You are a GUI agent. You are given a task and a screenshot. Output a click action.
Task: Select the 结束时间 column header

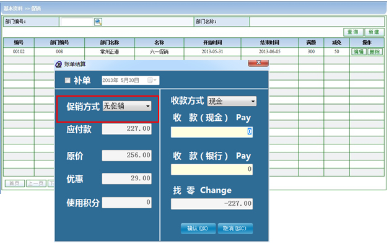(269, 43)
